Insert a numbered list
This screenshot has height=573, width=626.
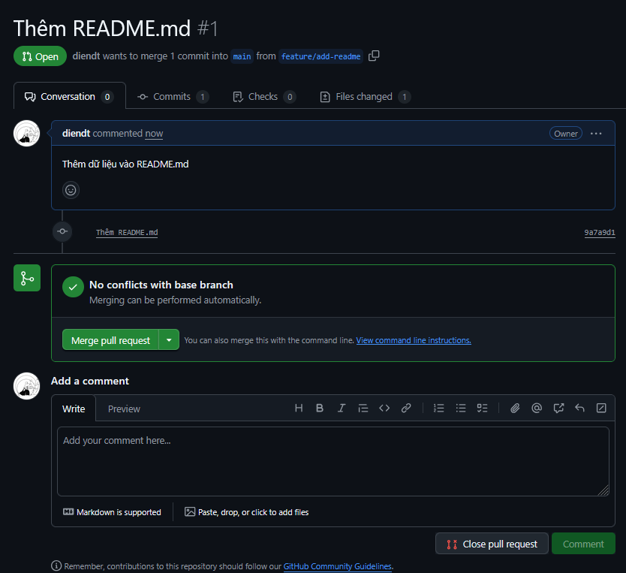click(439, 408)
